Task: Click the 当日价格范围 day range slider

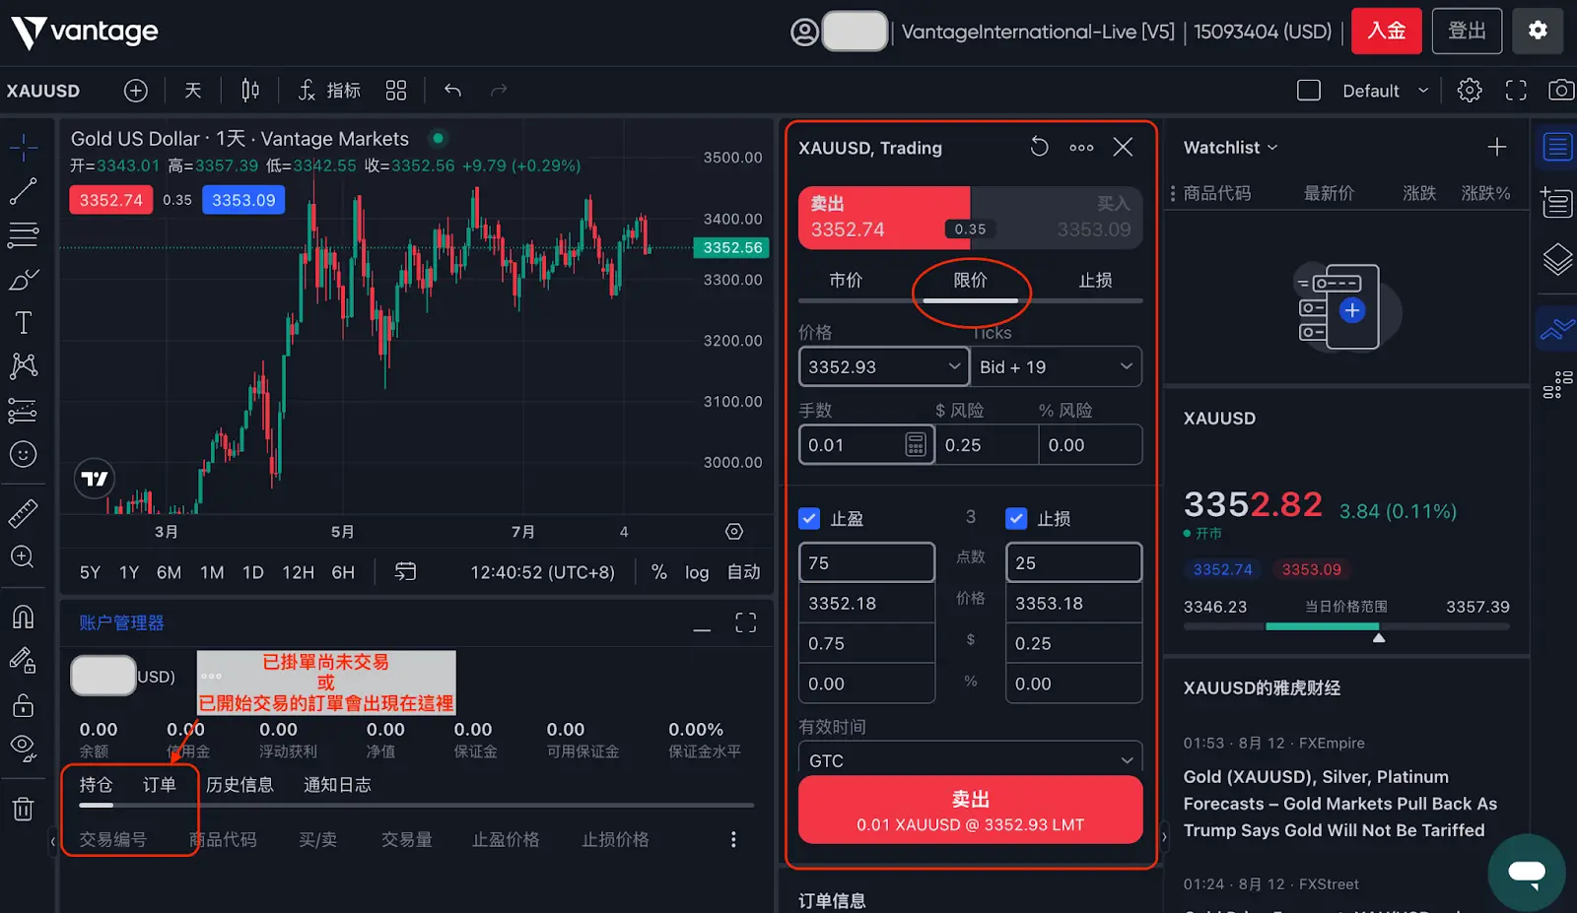Action: tap(1345, 626)
